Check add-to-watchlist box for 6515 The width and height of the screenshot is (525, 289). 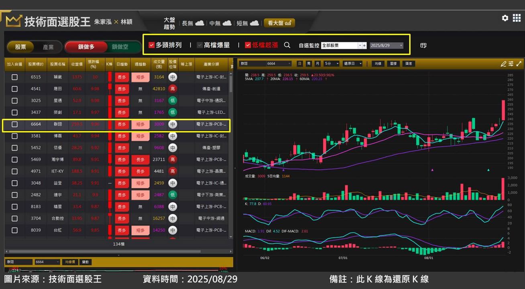14,77
